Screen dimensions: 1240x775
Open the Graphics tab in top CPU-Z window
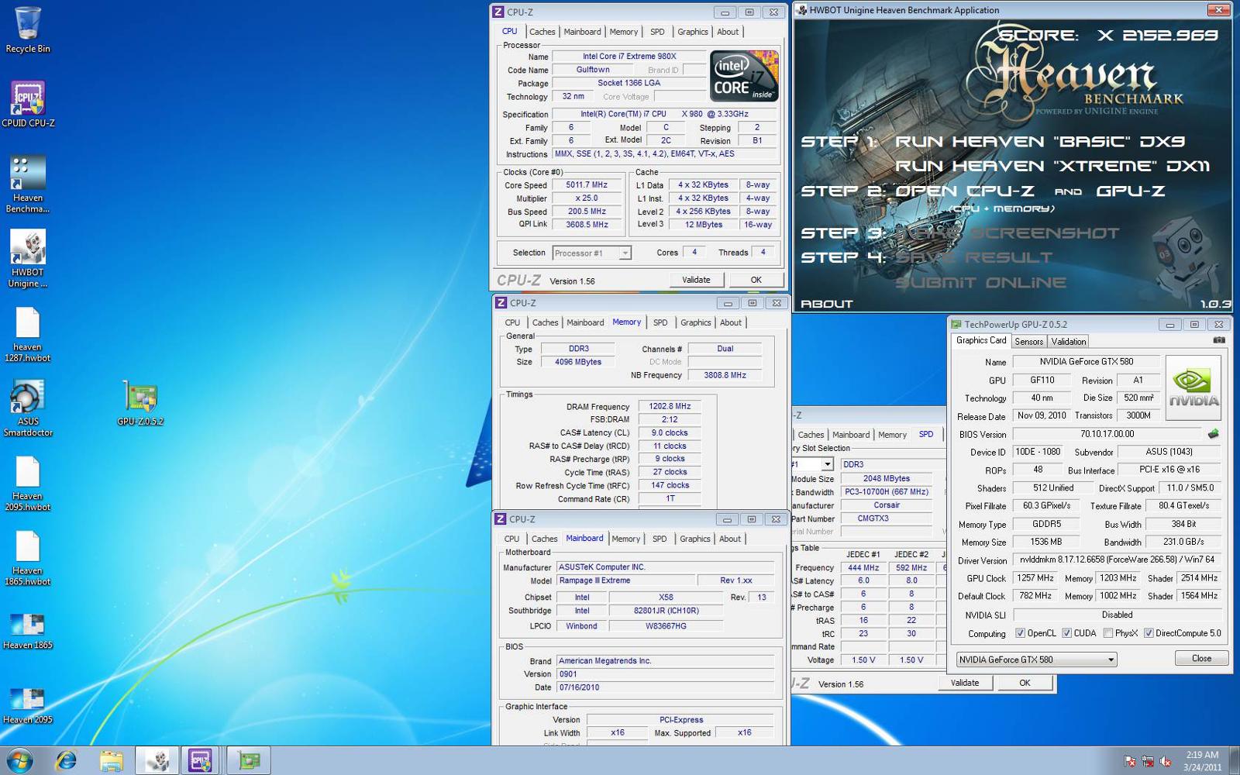pyautogui.click(x=692, y=32)
